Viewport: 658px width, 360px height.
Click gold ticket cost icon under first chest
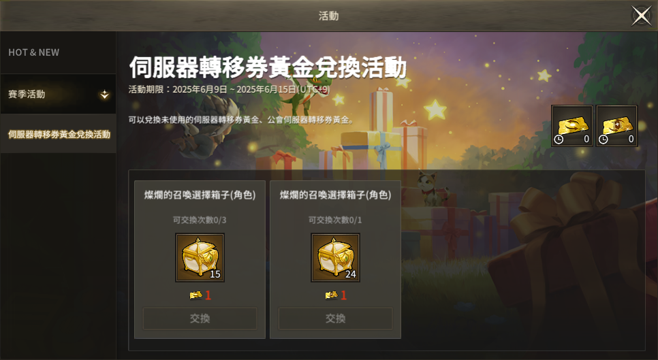click(x=195, y=295)
